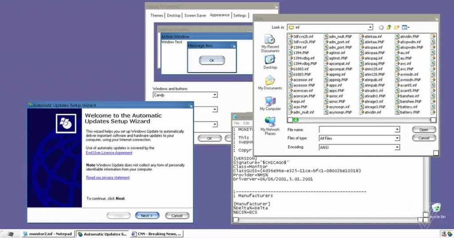Go back using the Open dialog's back arrow
Viewport: 454px width, 238px height.
pyautogui.click(x=381, y=27)
